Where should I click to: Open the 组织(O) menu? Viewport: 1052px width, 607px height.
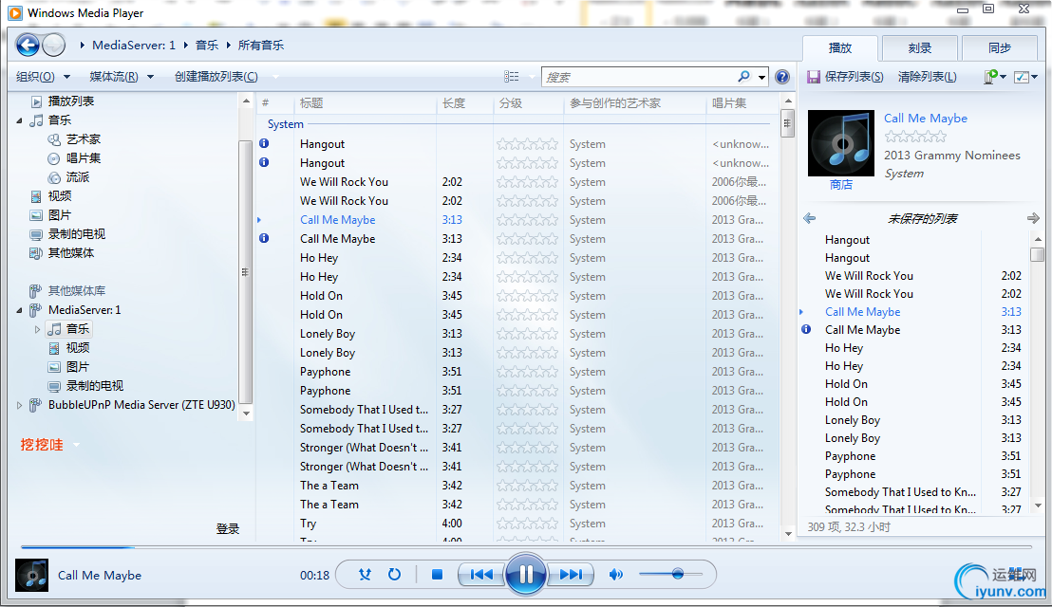(x=43, y=77)
